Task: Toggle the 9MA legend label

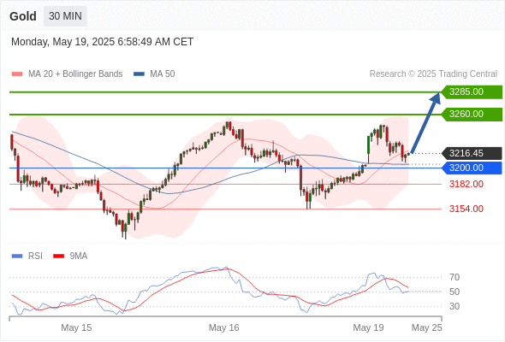Action: pyautogui.click(x=79, y=256)
